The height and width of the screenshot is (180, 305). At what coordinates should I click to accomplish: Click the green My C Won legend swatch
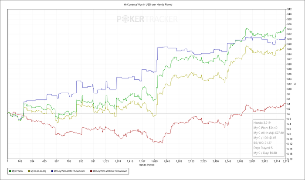click(x=10, y=171)
